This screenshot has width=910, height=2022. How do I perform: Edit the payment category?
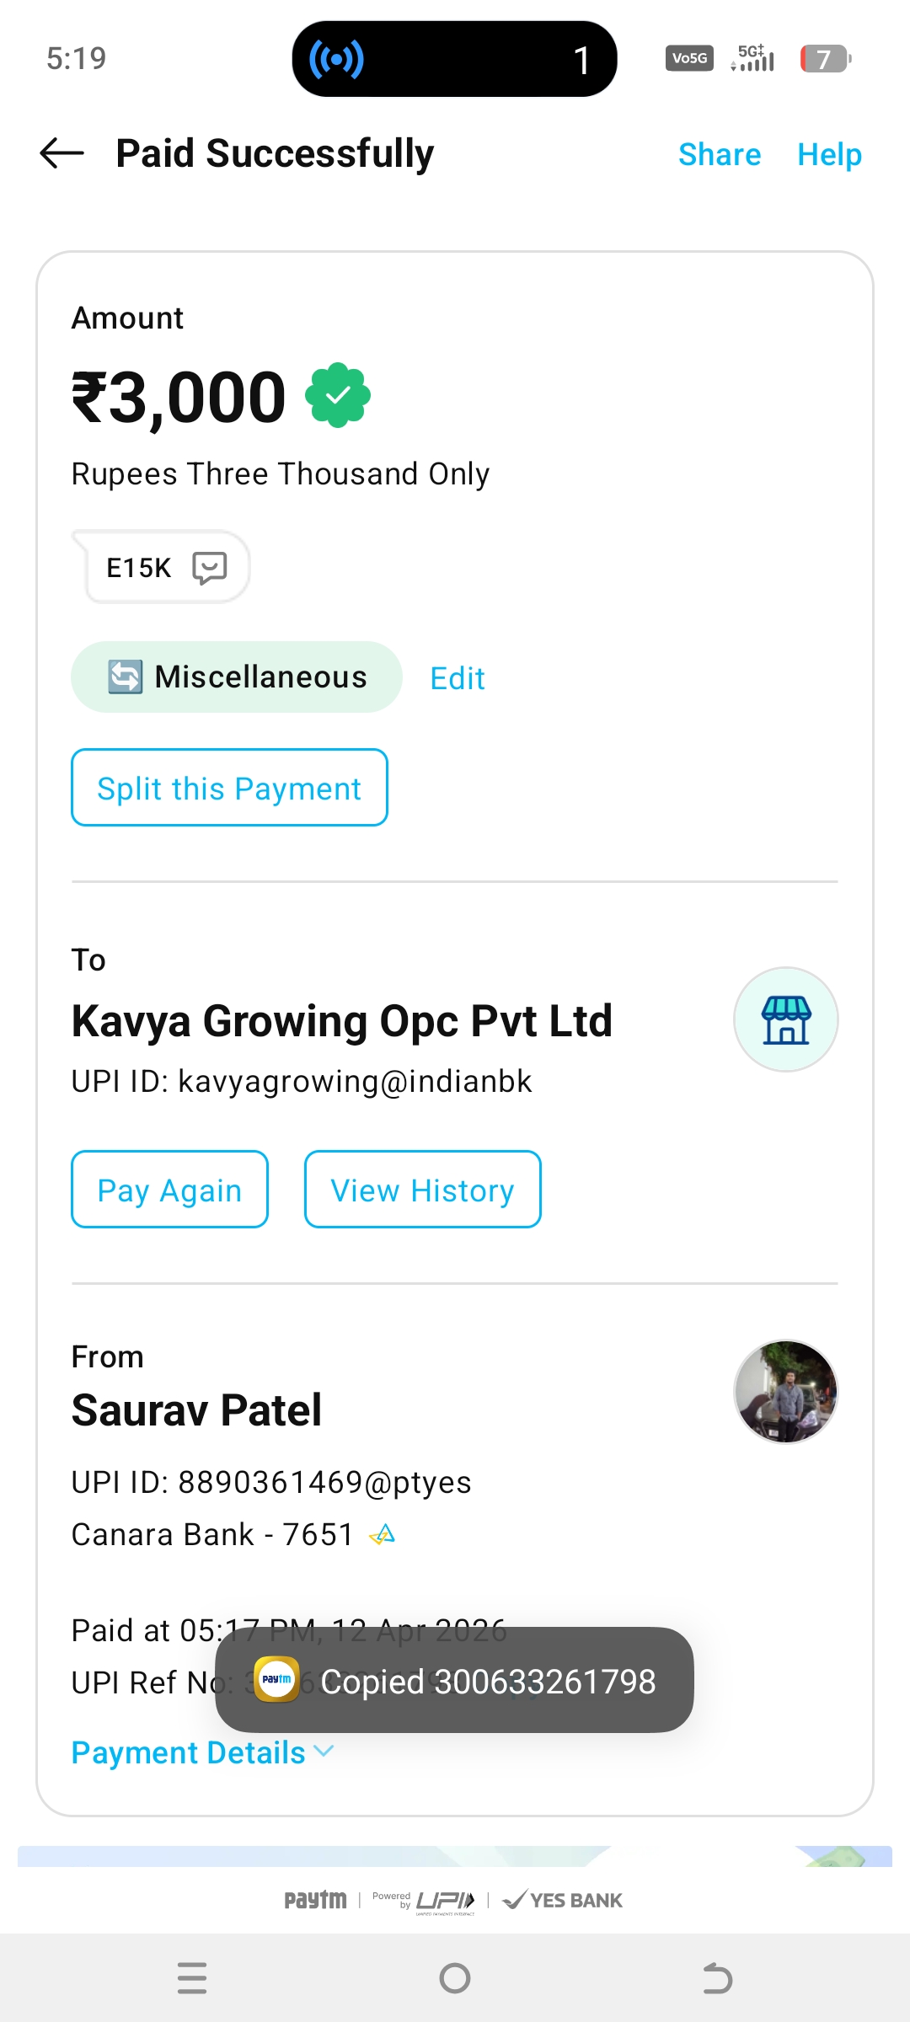[x=458, y=679]
